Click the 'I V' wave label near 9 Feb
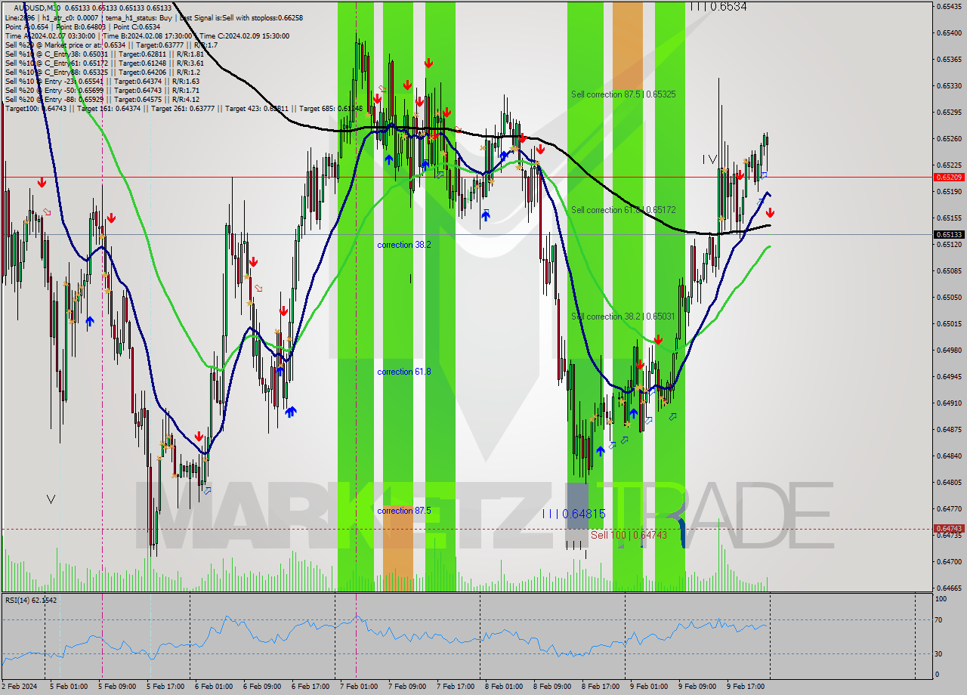 (x=709, y=159)
